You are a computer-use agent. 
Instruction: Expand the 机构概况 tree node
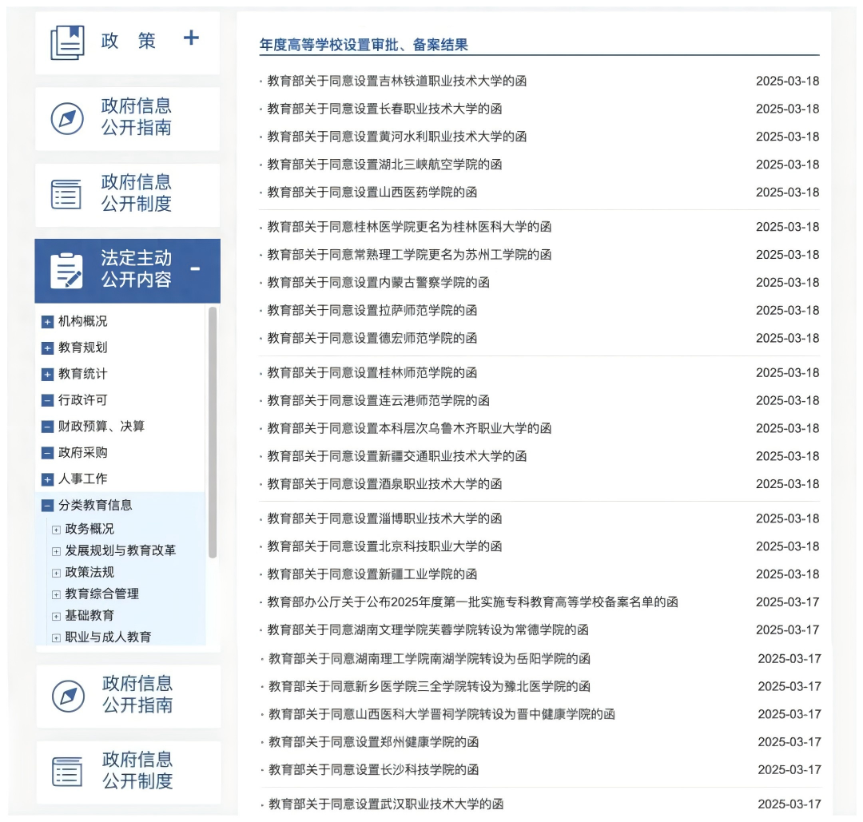click(47, 322)
